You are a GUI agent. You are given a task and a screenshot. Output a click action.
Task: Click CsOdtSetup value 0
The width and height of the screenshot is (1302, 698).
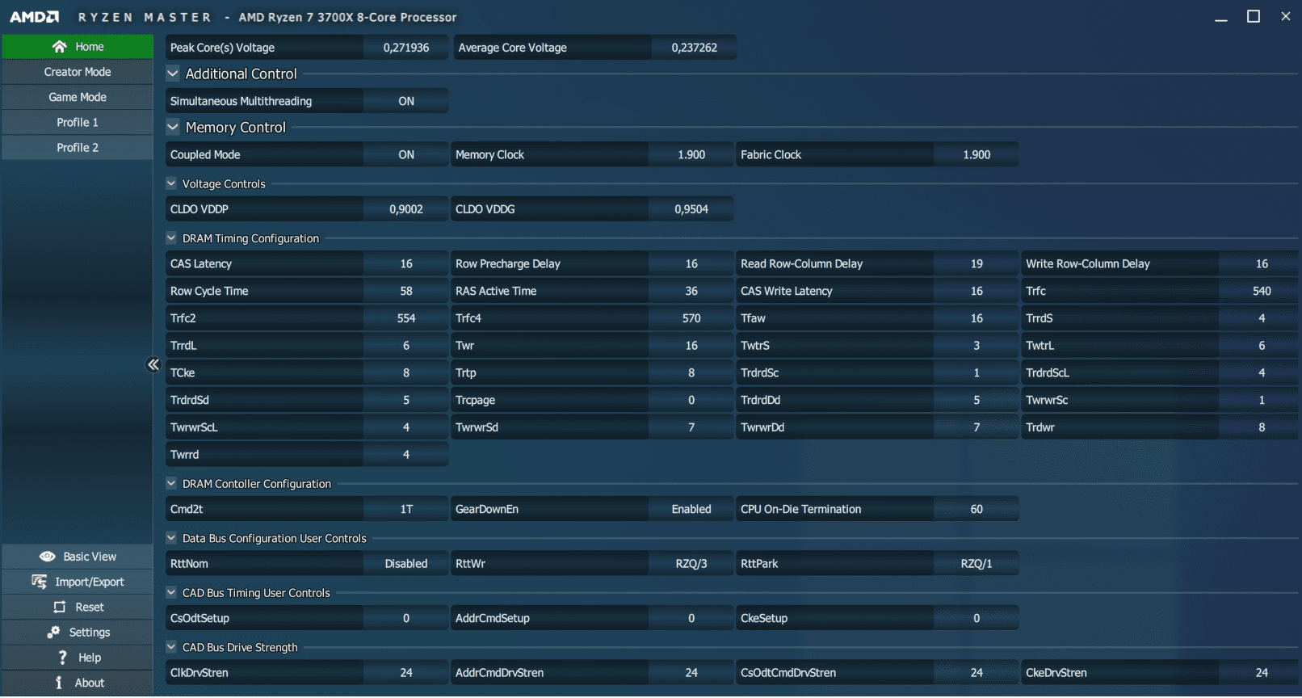point(406,618)
